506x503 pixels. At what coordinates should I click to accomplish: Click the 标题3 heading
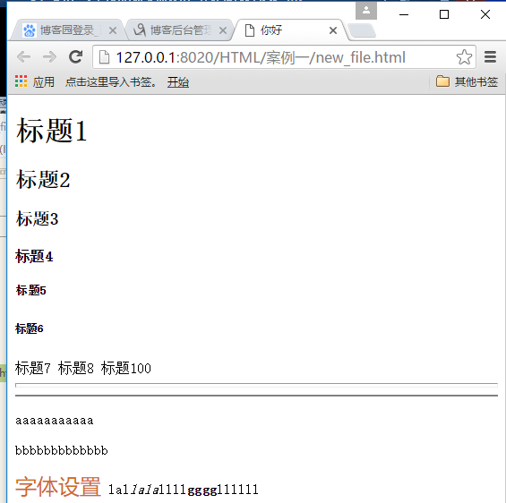point(37,218)
